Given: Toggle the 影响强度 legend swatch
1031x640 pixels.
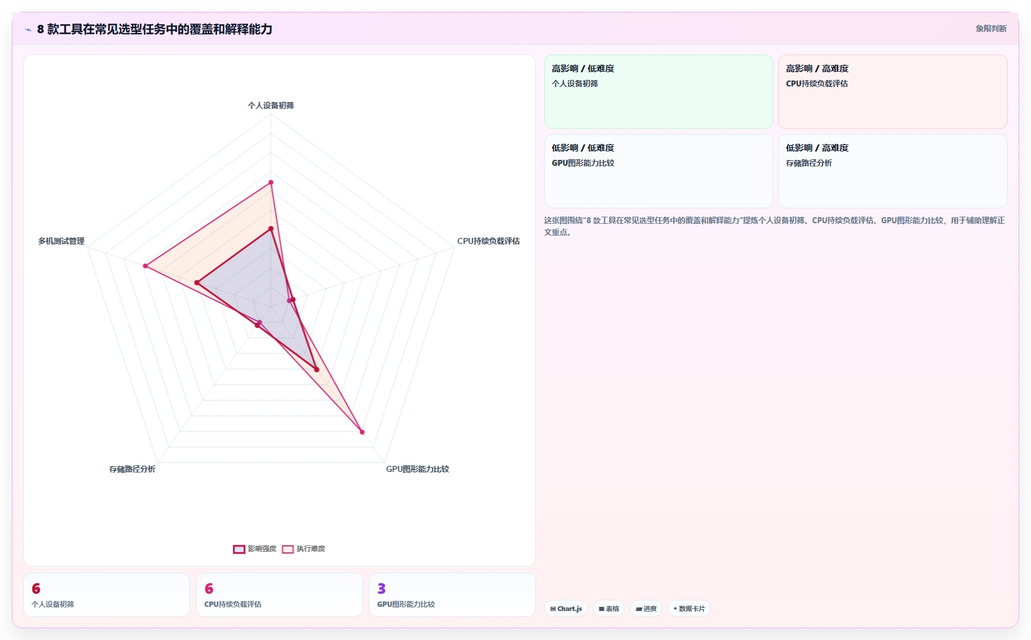Looking at the screenshot, I should [239, 549].
